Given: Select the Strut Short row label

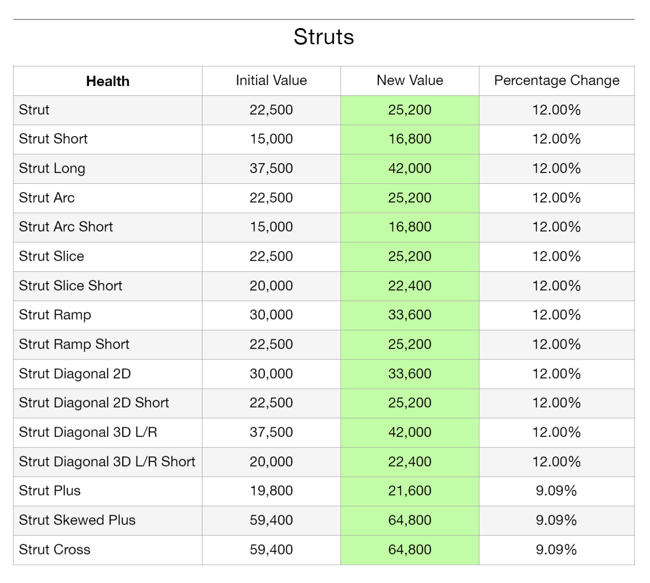Looking at the screenshot, I should pyautogui.click(x=53, y=139).
